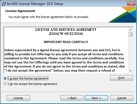Select the "I do not accept" radio button
This screenshot has height=104, width=137.
pos(5,84)
